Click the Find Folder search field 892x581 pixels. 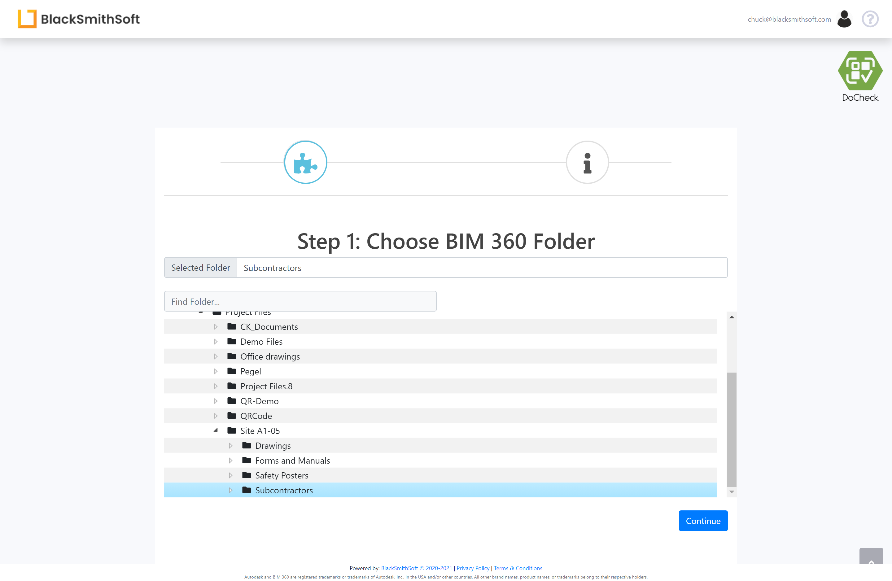300,301
